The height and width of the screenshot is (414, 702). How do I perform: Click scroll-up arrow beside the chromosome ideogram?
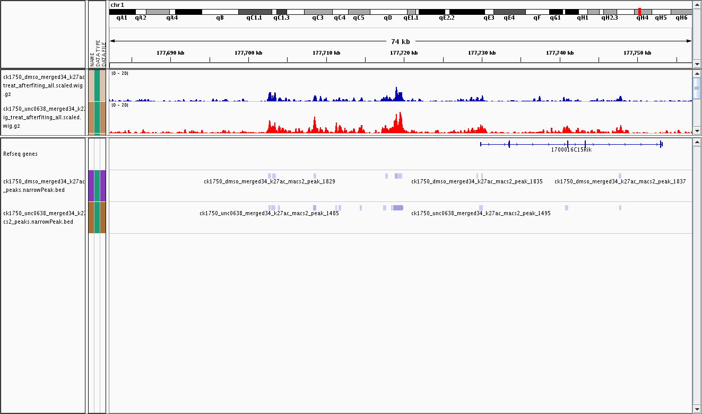tap(697, 5)
